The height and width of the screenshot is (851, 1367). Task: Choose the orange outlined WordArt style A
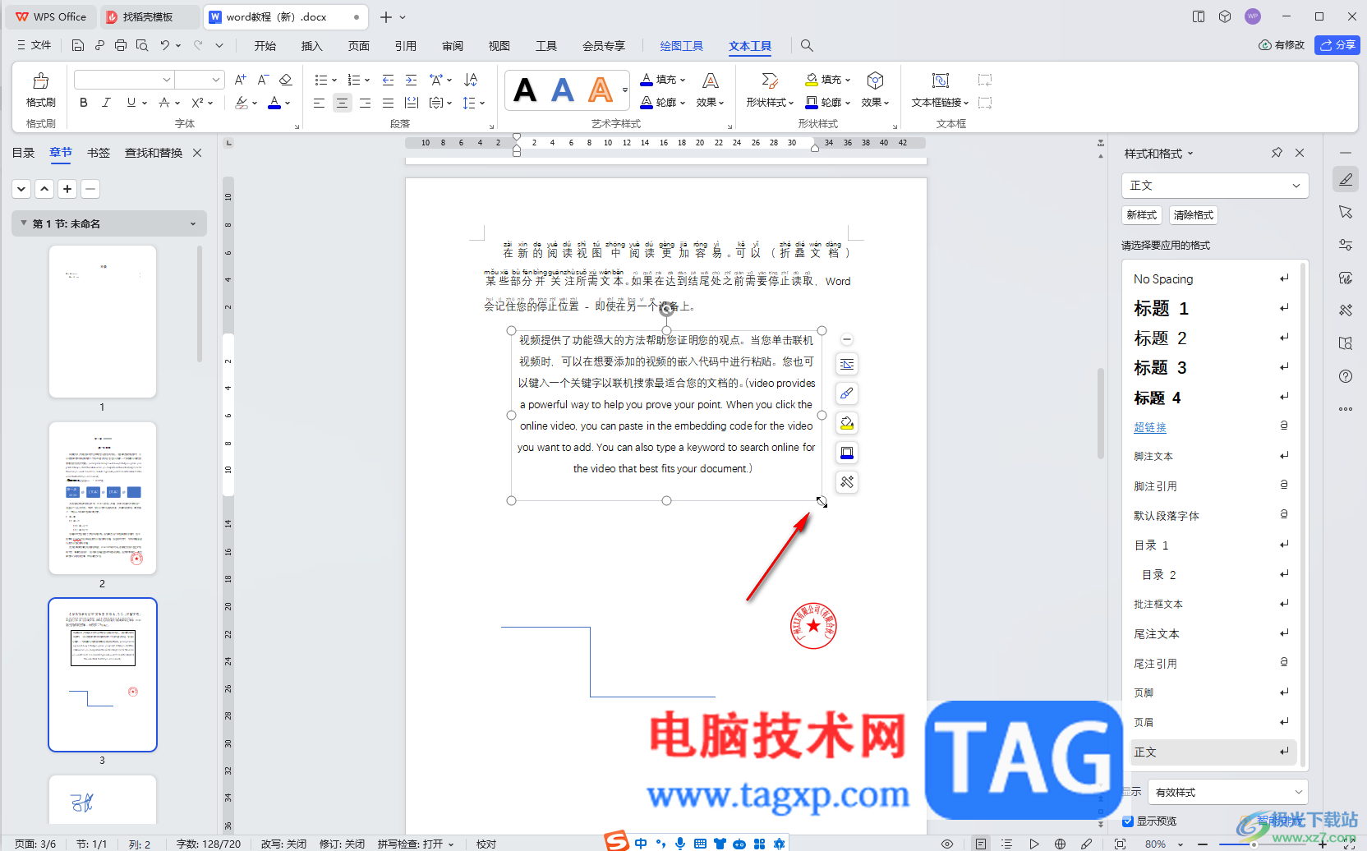601,90
